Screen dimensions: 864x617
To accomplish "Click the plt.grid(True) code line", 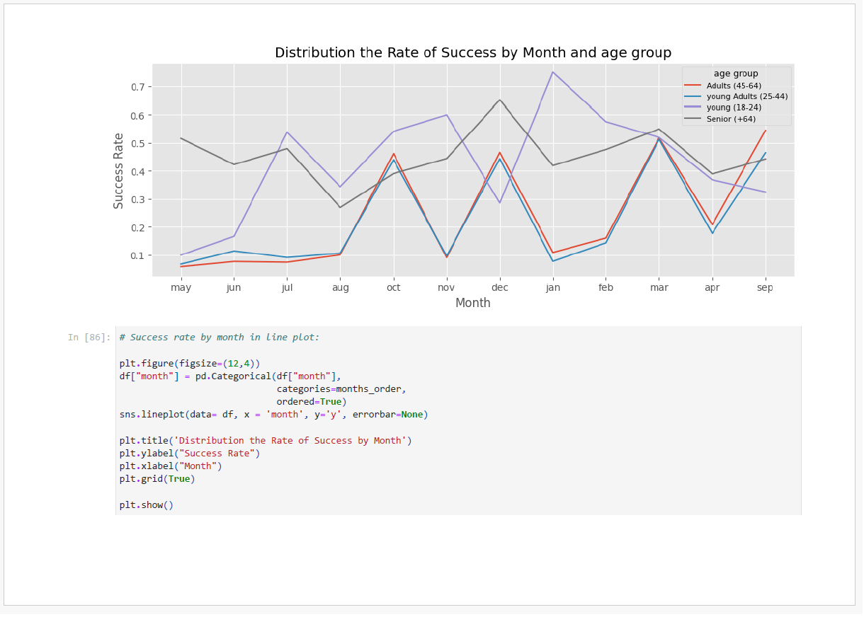I will (157, 479).
